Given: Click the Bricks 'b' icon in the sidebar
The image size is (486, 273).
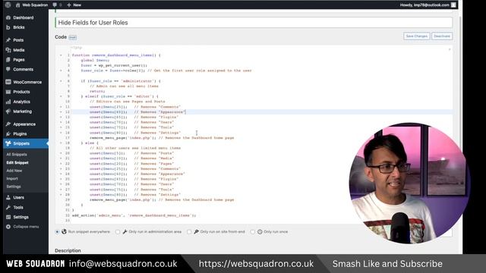Looking at the screenshot, I should tap(8, 27).
